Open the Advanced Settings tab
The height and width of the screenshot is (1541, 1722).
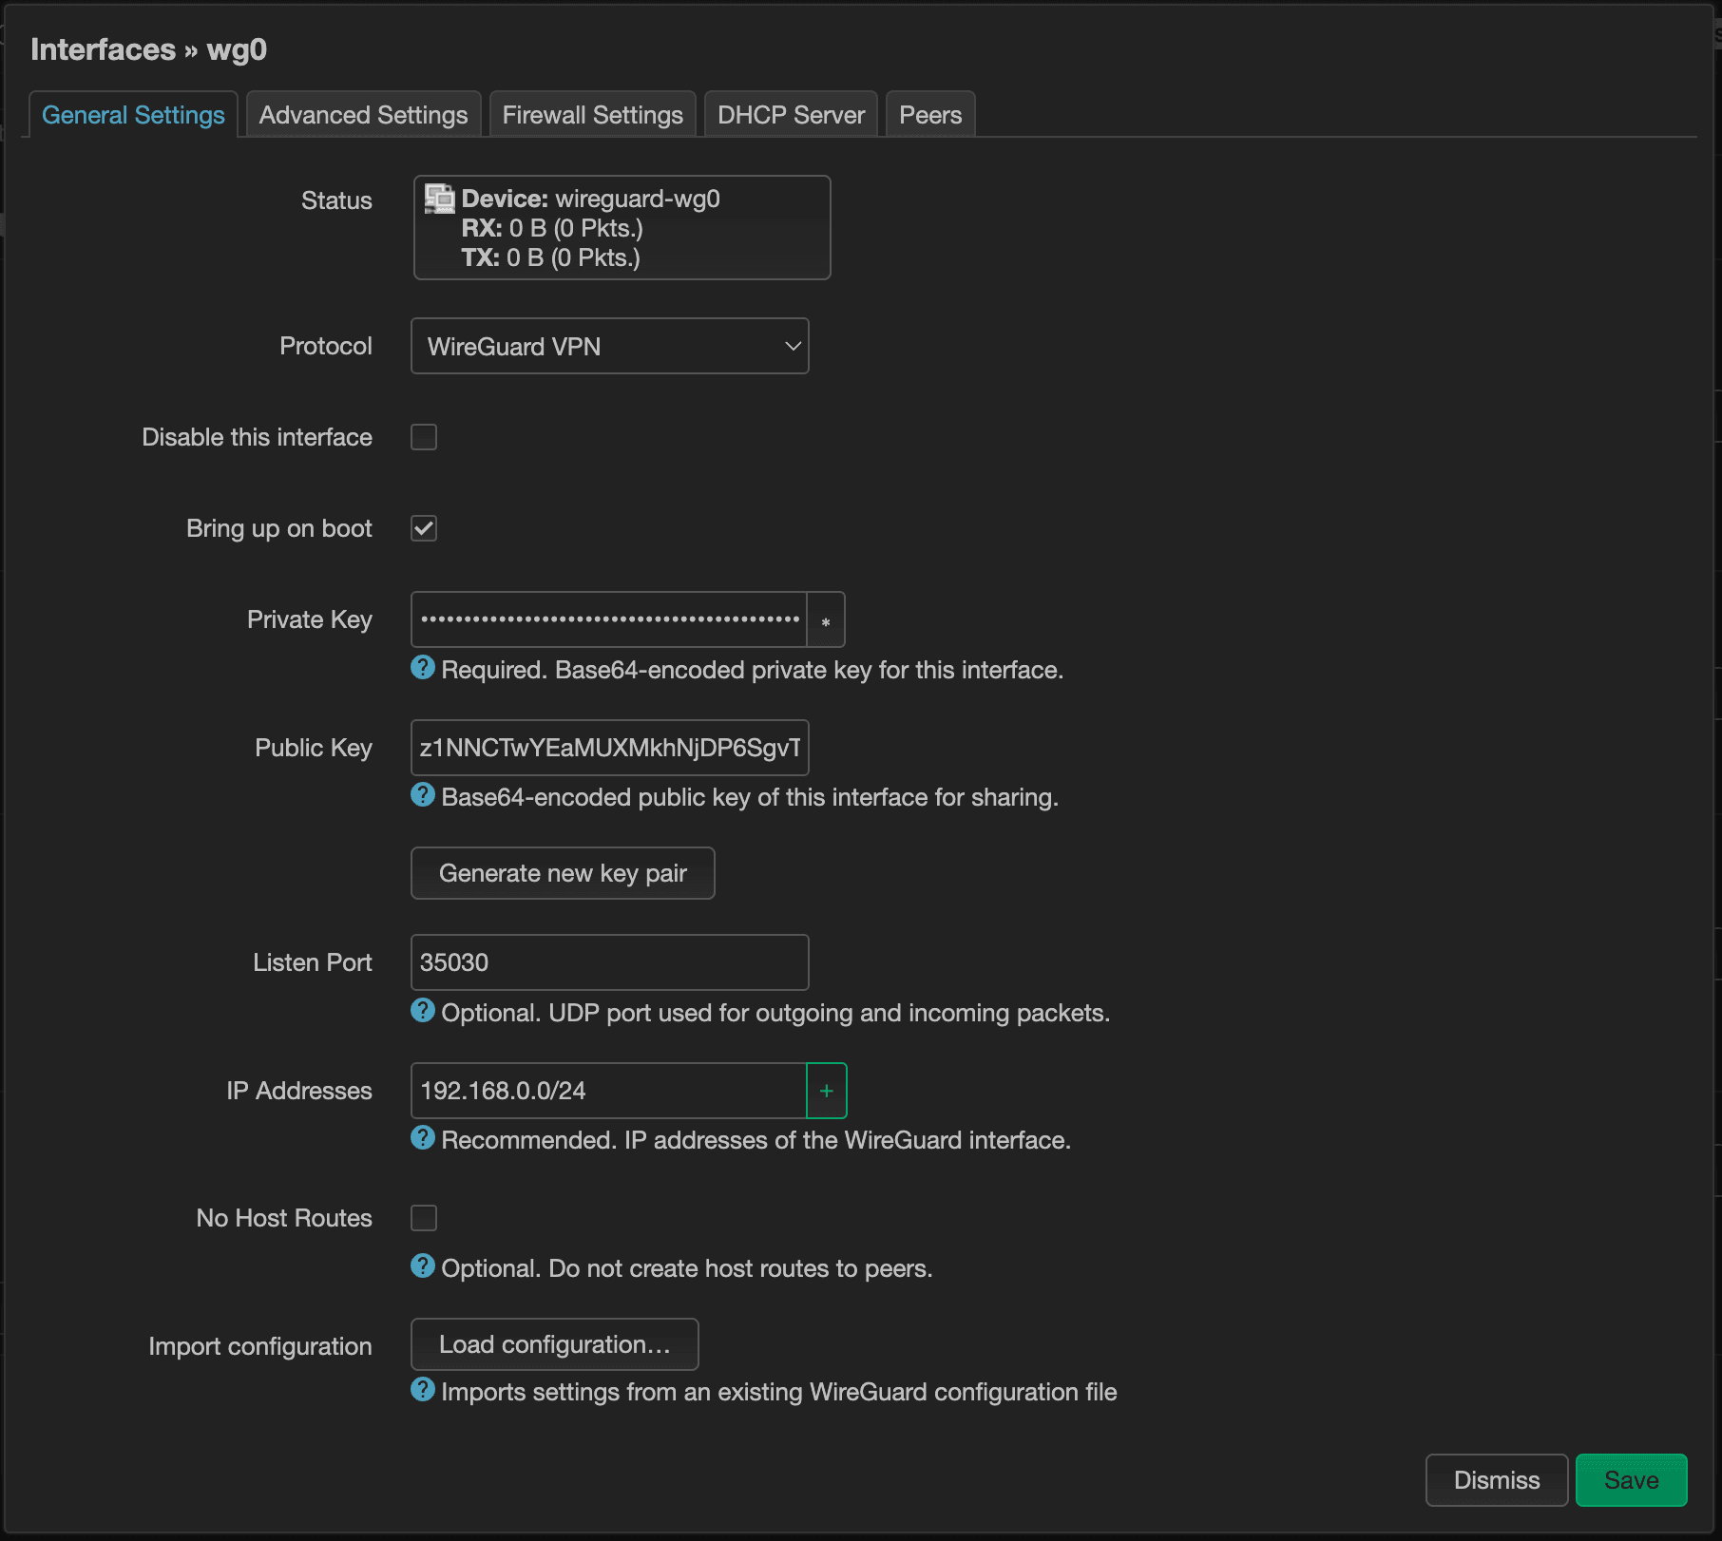(x=364, y=115)
